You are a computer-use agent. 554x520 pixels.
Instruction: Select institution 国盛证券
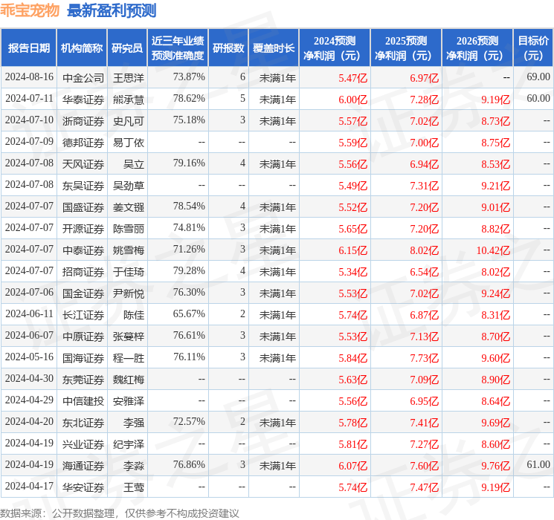[x=83, y=207]
